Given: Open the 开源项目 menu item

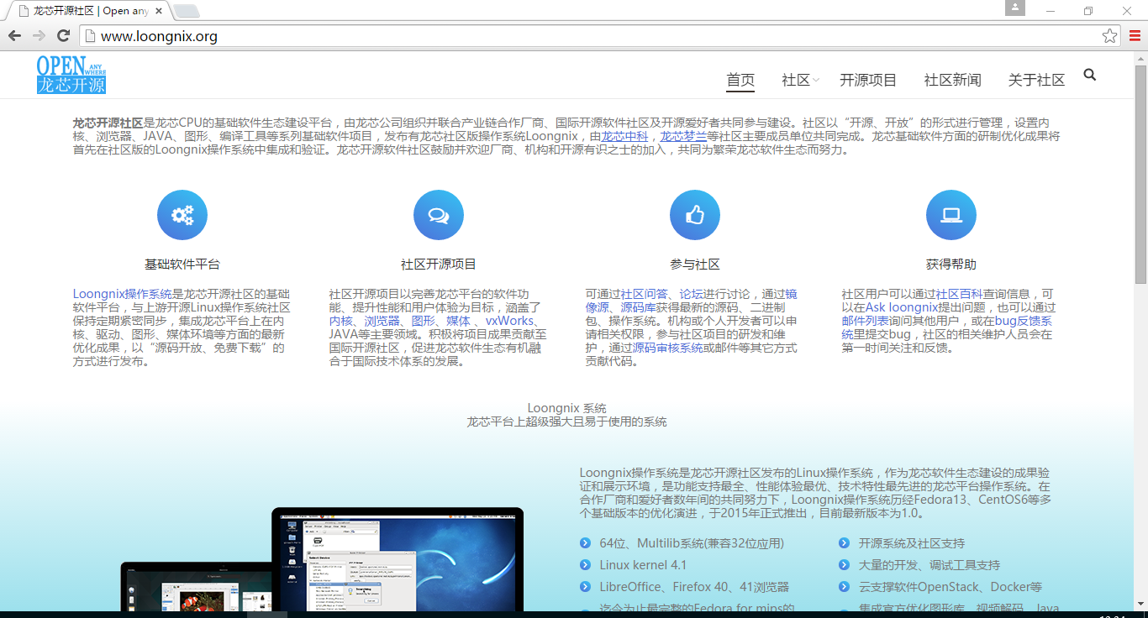Looking at the screenshot, I should 868,80.
